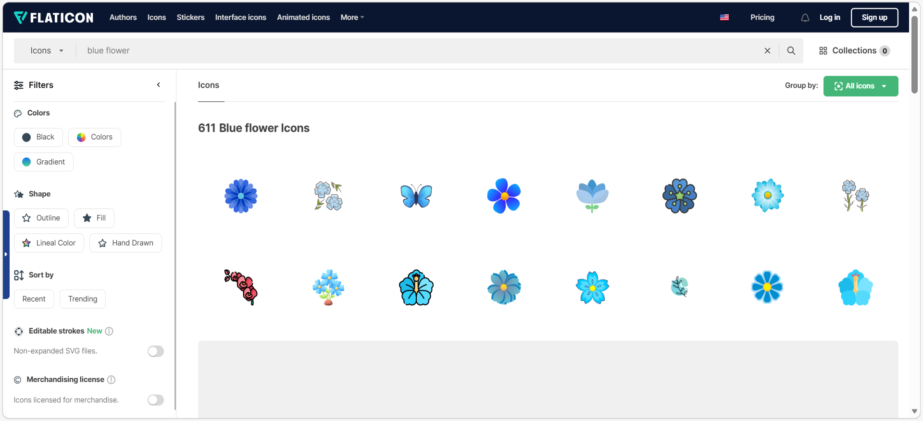
Task: Click the Merchandising license info icon
Action: pos(111,380)
